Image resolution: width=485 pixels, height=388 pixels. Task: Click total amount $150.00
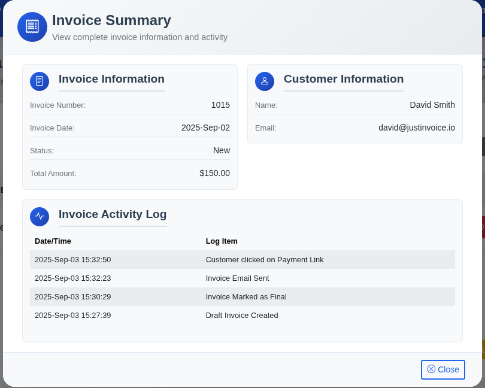point(215,173)
